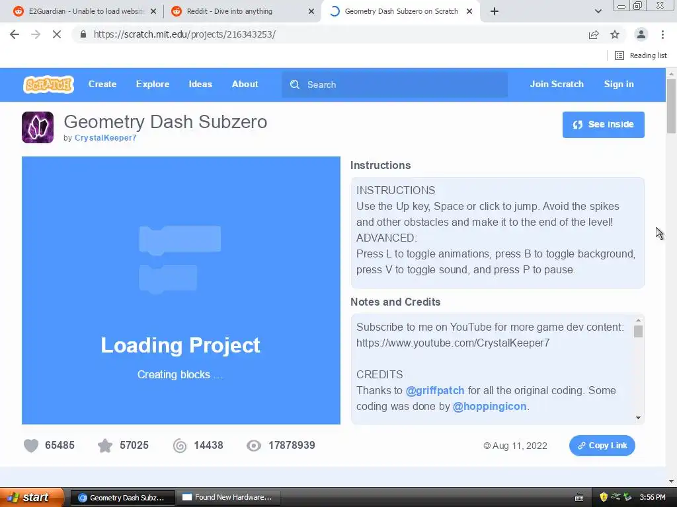The width and height of the screenshot is (677, 507).
Task: Click the See inside button
Action: (x=603, y=125)
